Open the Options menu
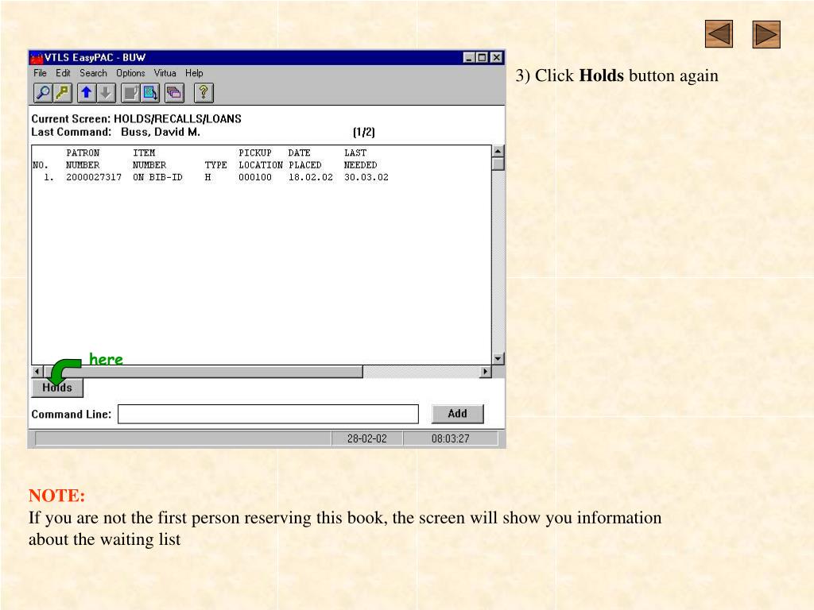The height and width of the screenshot is (610, 814). coord(130,73)
